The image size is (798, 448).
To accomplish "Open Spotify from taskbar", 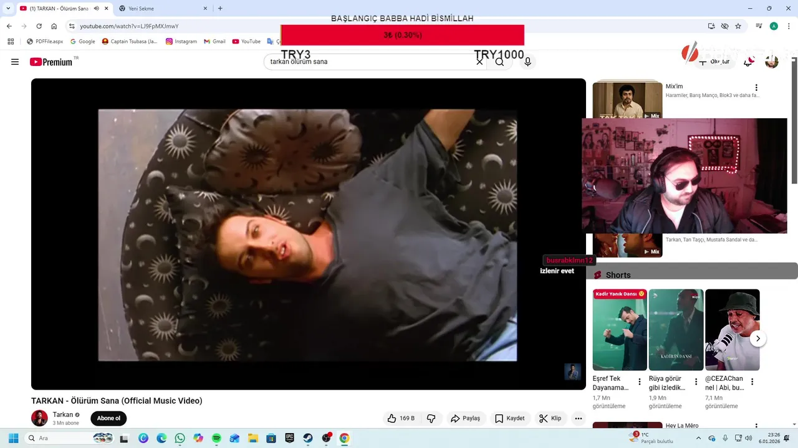I will tap(216, 438).
